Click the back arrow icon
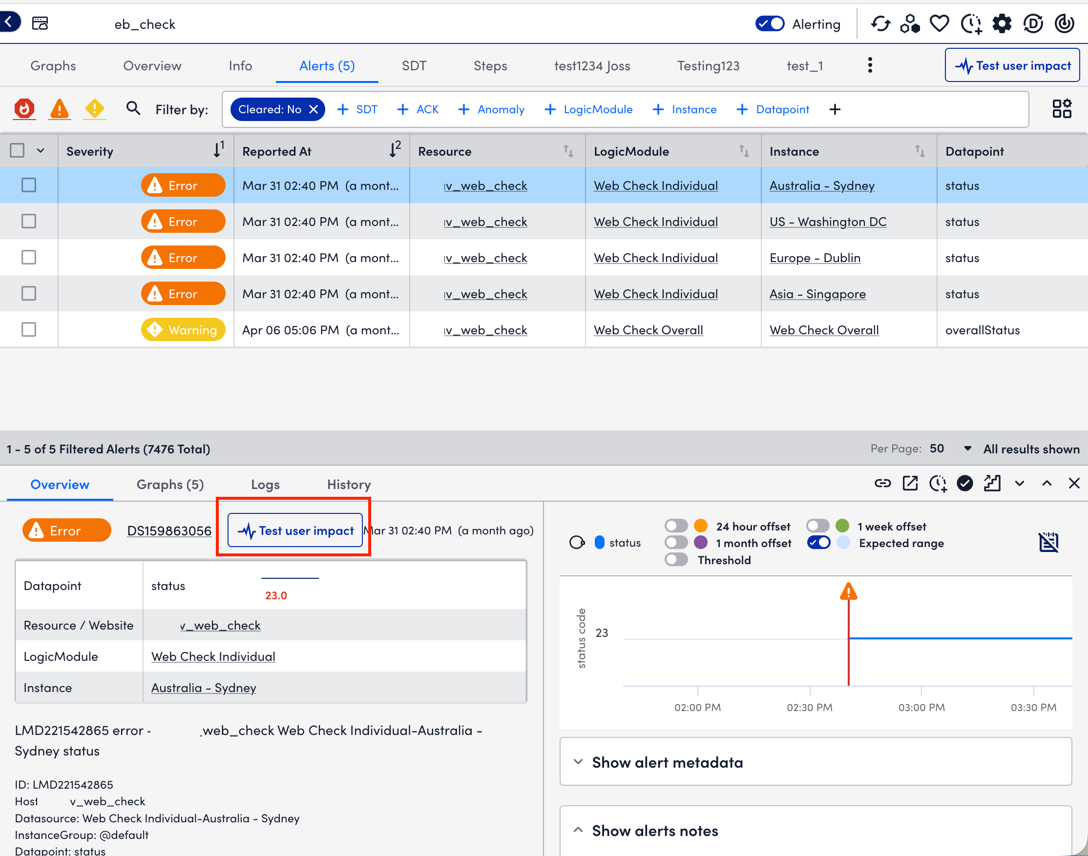The image size is (1088, 856). click(9, 22)
